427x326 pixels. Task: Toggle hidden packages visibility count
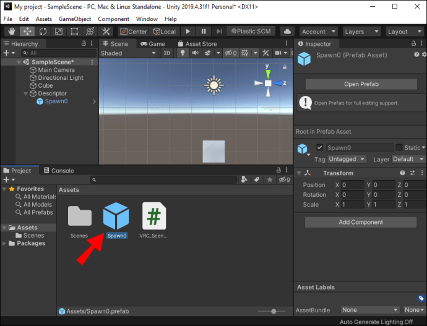284,179
